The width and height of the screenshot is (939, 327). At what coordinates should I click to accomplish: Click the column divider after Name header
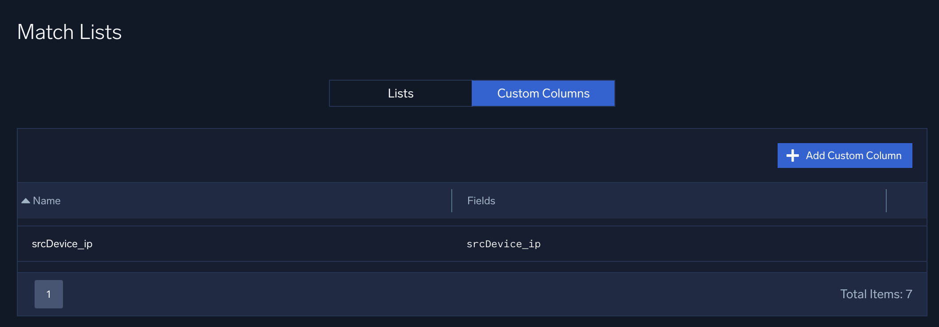[x=452, y=200]
